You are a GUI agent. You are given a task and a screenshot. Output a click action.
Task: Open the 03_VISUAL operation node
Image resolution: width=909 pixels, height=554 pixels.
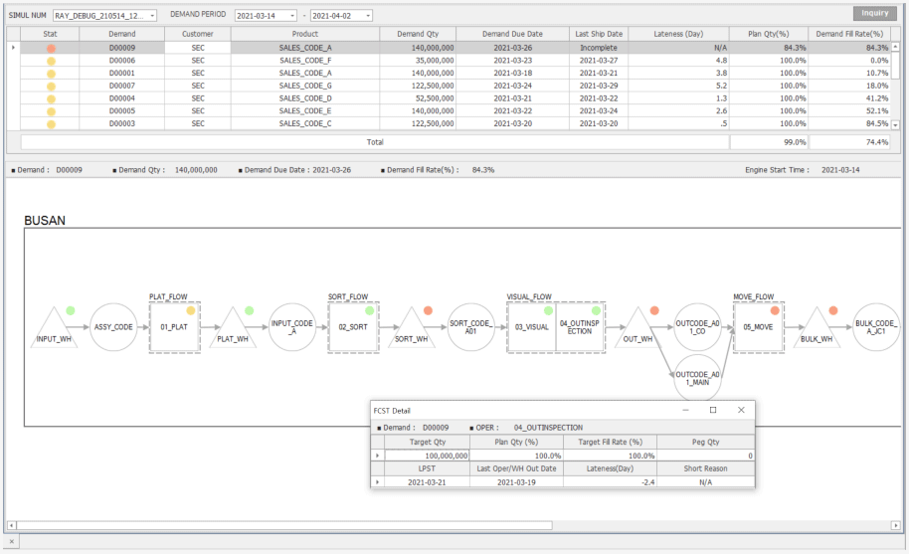pyautogui.click(x=532, y=327)
